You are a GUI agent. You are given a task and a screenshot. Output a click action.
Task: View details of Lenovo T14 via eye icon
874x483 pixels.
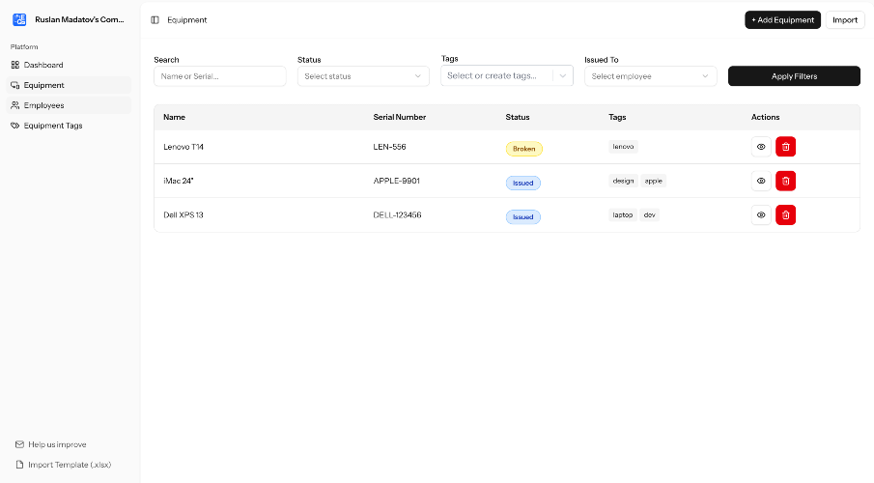(761, 147)
